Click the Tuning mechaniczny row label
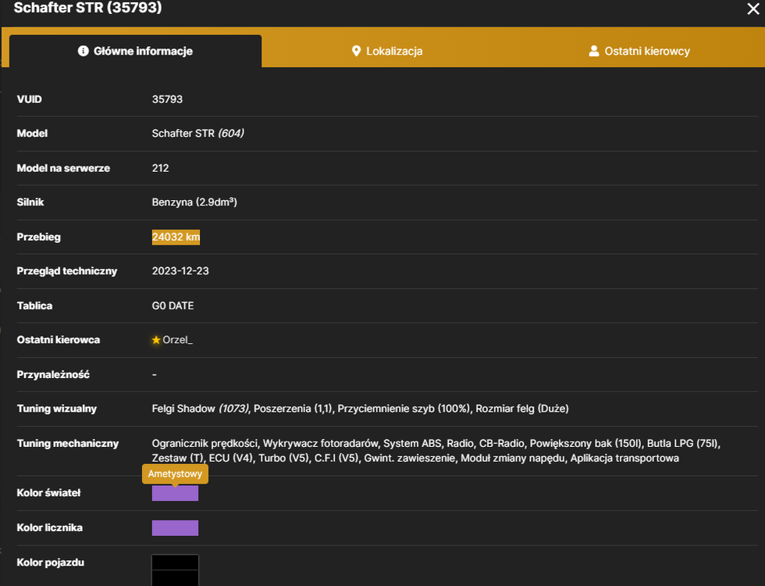Viewport: 765px width, 586px height. 68,444
